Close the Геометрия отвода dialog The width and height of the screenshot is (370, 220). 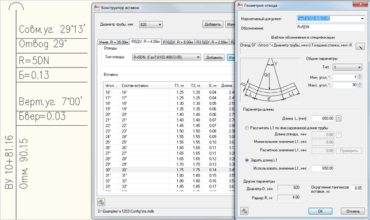click(361, 4)
